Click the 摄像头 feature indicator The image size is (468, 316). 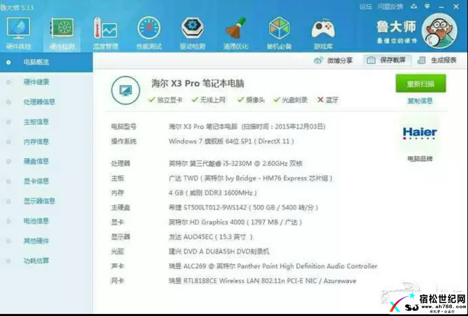[x=251, y=100]
